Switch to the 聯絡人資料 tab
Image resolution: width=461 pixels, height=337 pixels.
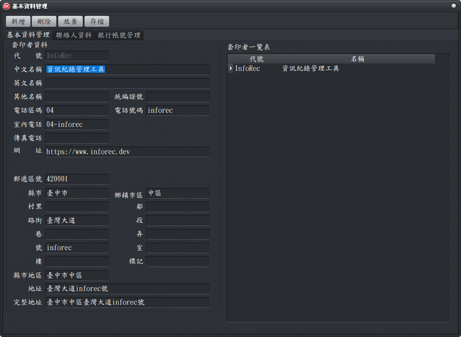73,35
